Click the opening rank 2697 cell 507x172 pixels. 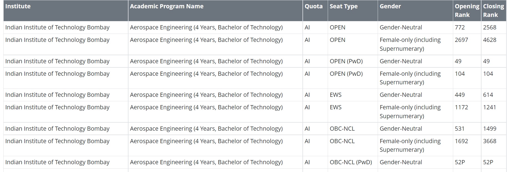461,40
